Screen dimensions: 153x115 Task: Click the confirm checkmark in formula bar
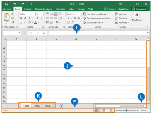click(x=37, y=33)
